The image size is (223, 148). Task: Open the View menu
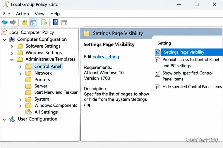point(40,14)
